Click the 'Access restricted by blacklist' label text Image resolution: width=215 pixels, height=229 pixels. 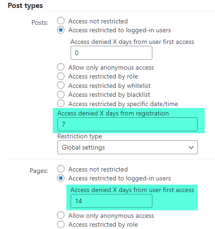pyautogui.click(x=109, y=95)
